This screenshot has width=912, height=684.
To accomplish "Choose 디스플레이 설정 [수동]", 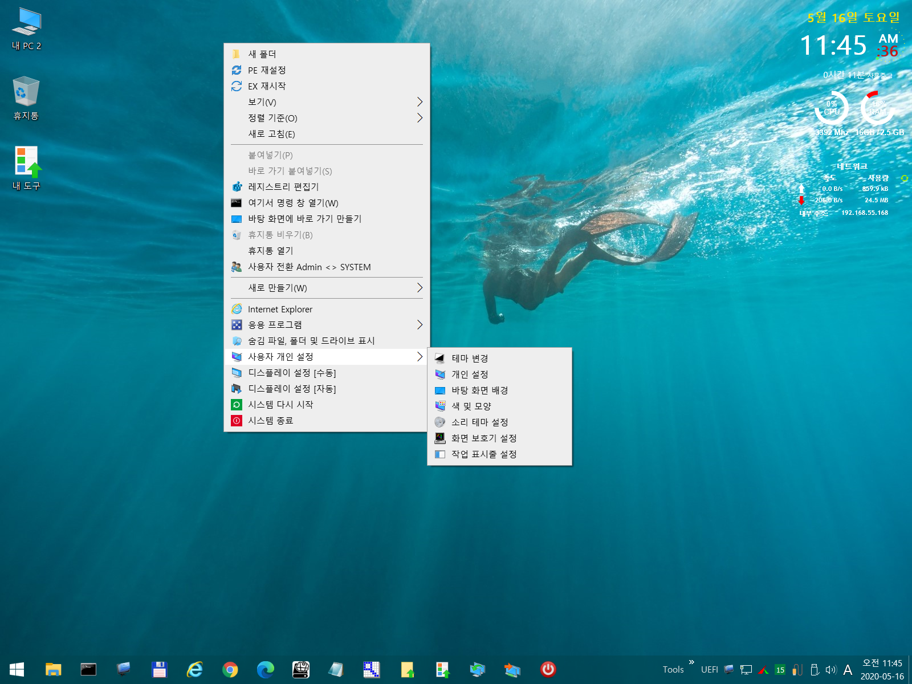I will pyautogui.click(x=327, y=373).
